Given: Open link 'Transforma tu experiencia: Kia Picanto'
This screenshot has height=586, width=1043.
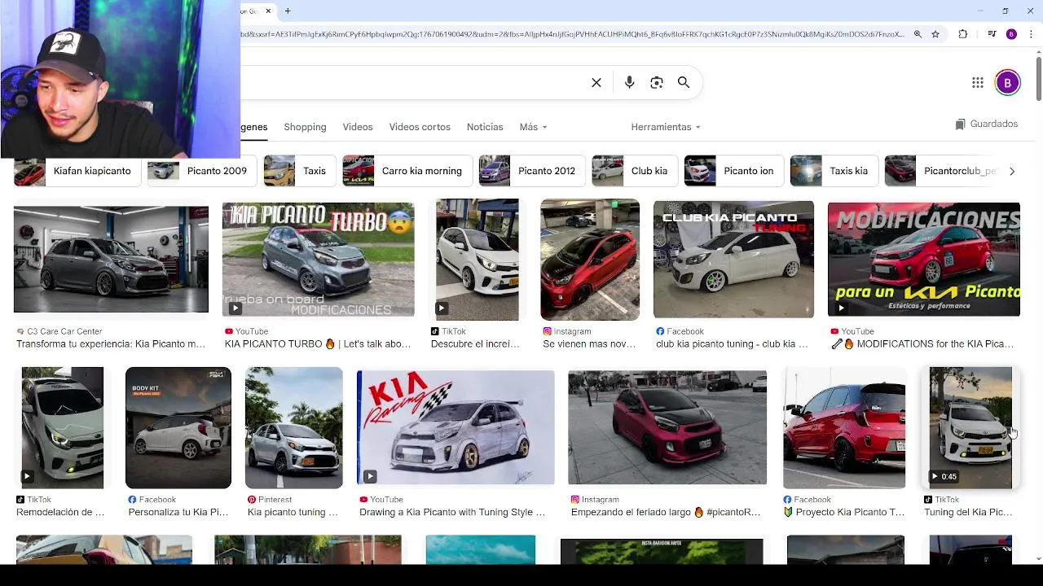Looking at the screenshot, I should [111, 344].
